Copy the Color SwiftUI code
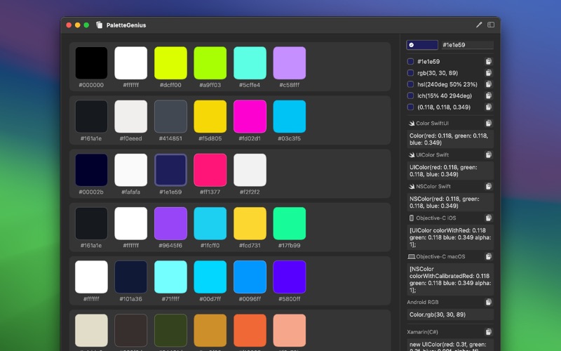Viewport: 561px width, 351px height. point(489,124)
